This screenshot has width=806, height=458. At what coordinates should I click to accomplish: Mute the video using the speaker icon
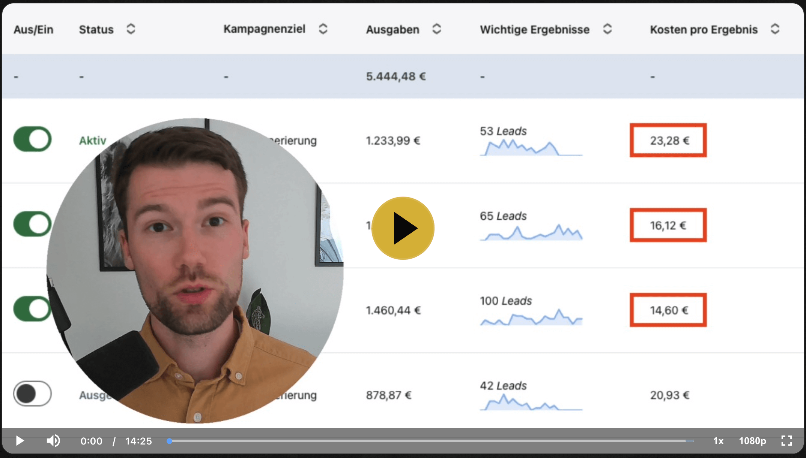click(53, 441)
